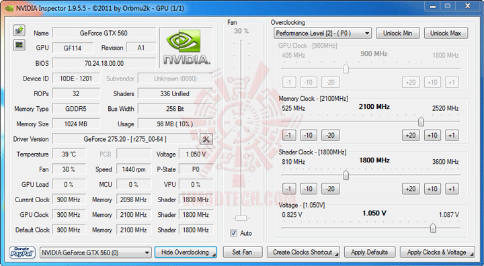Decrease Memory Clock by 20 MHz
This screenshot has width=484, height=266.
point(331,135)
